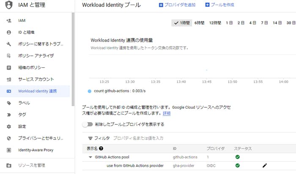Click the GitHub Actions pool name

(x=112, y=157)
